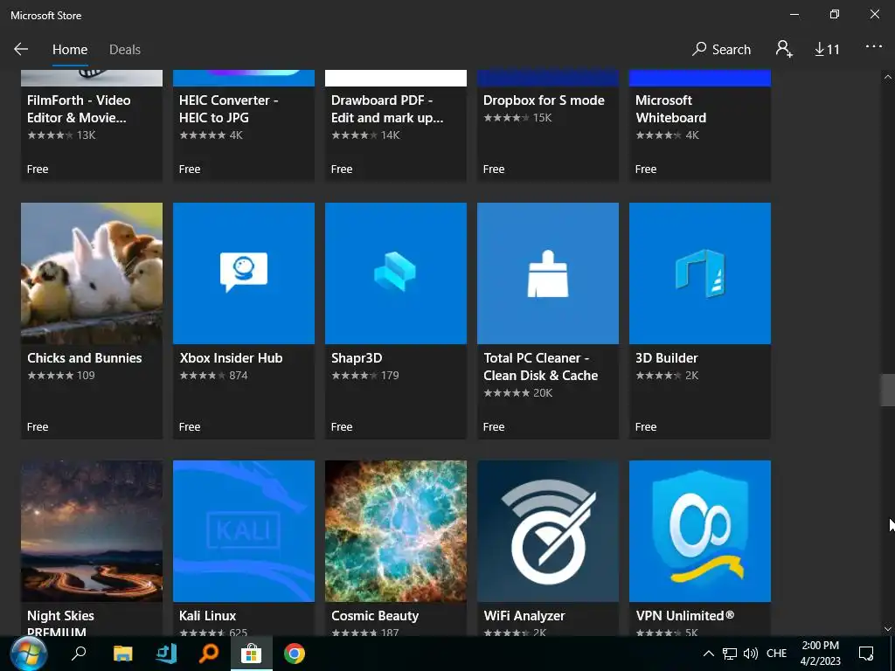Open the blue 3D app taskbar icon
Viewport: 895px width, 671px height.
tap(166, 654)
